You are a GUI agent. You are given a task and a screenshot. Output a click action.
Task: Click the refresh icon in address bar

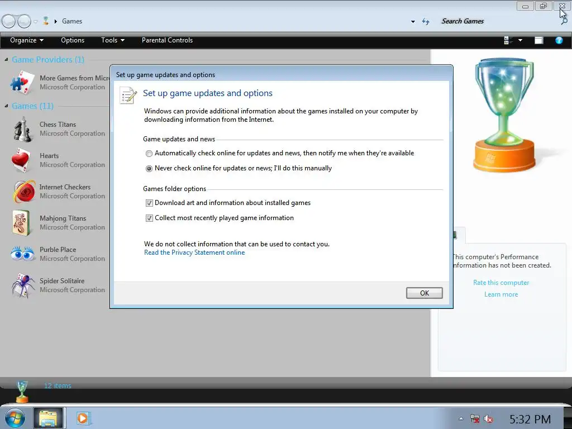coord(426,22)
